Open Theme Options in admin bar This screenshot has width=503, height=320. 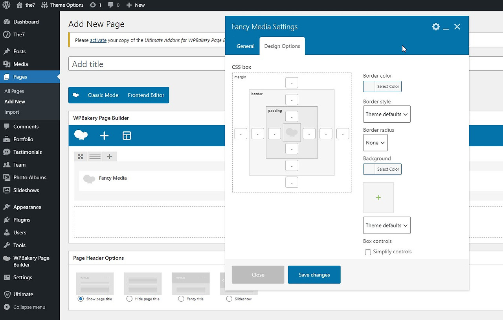(x=62, y=5)
